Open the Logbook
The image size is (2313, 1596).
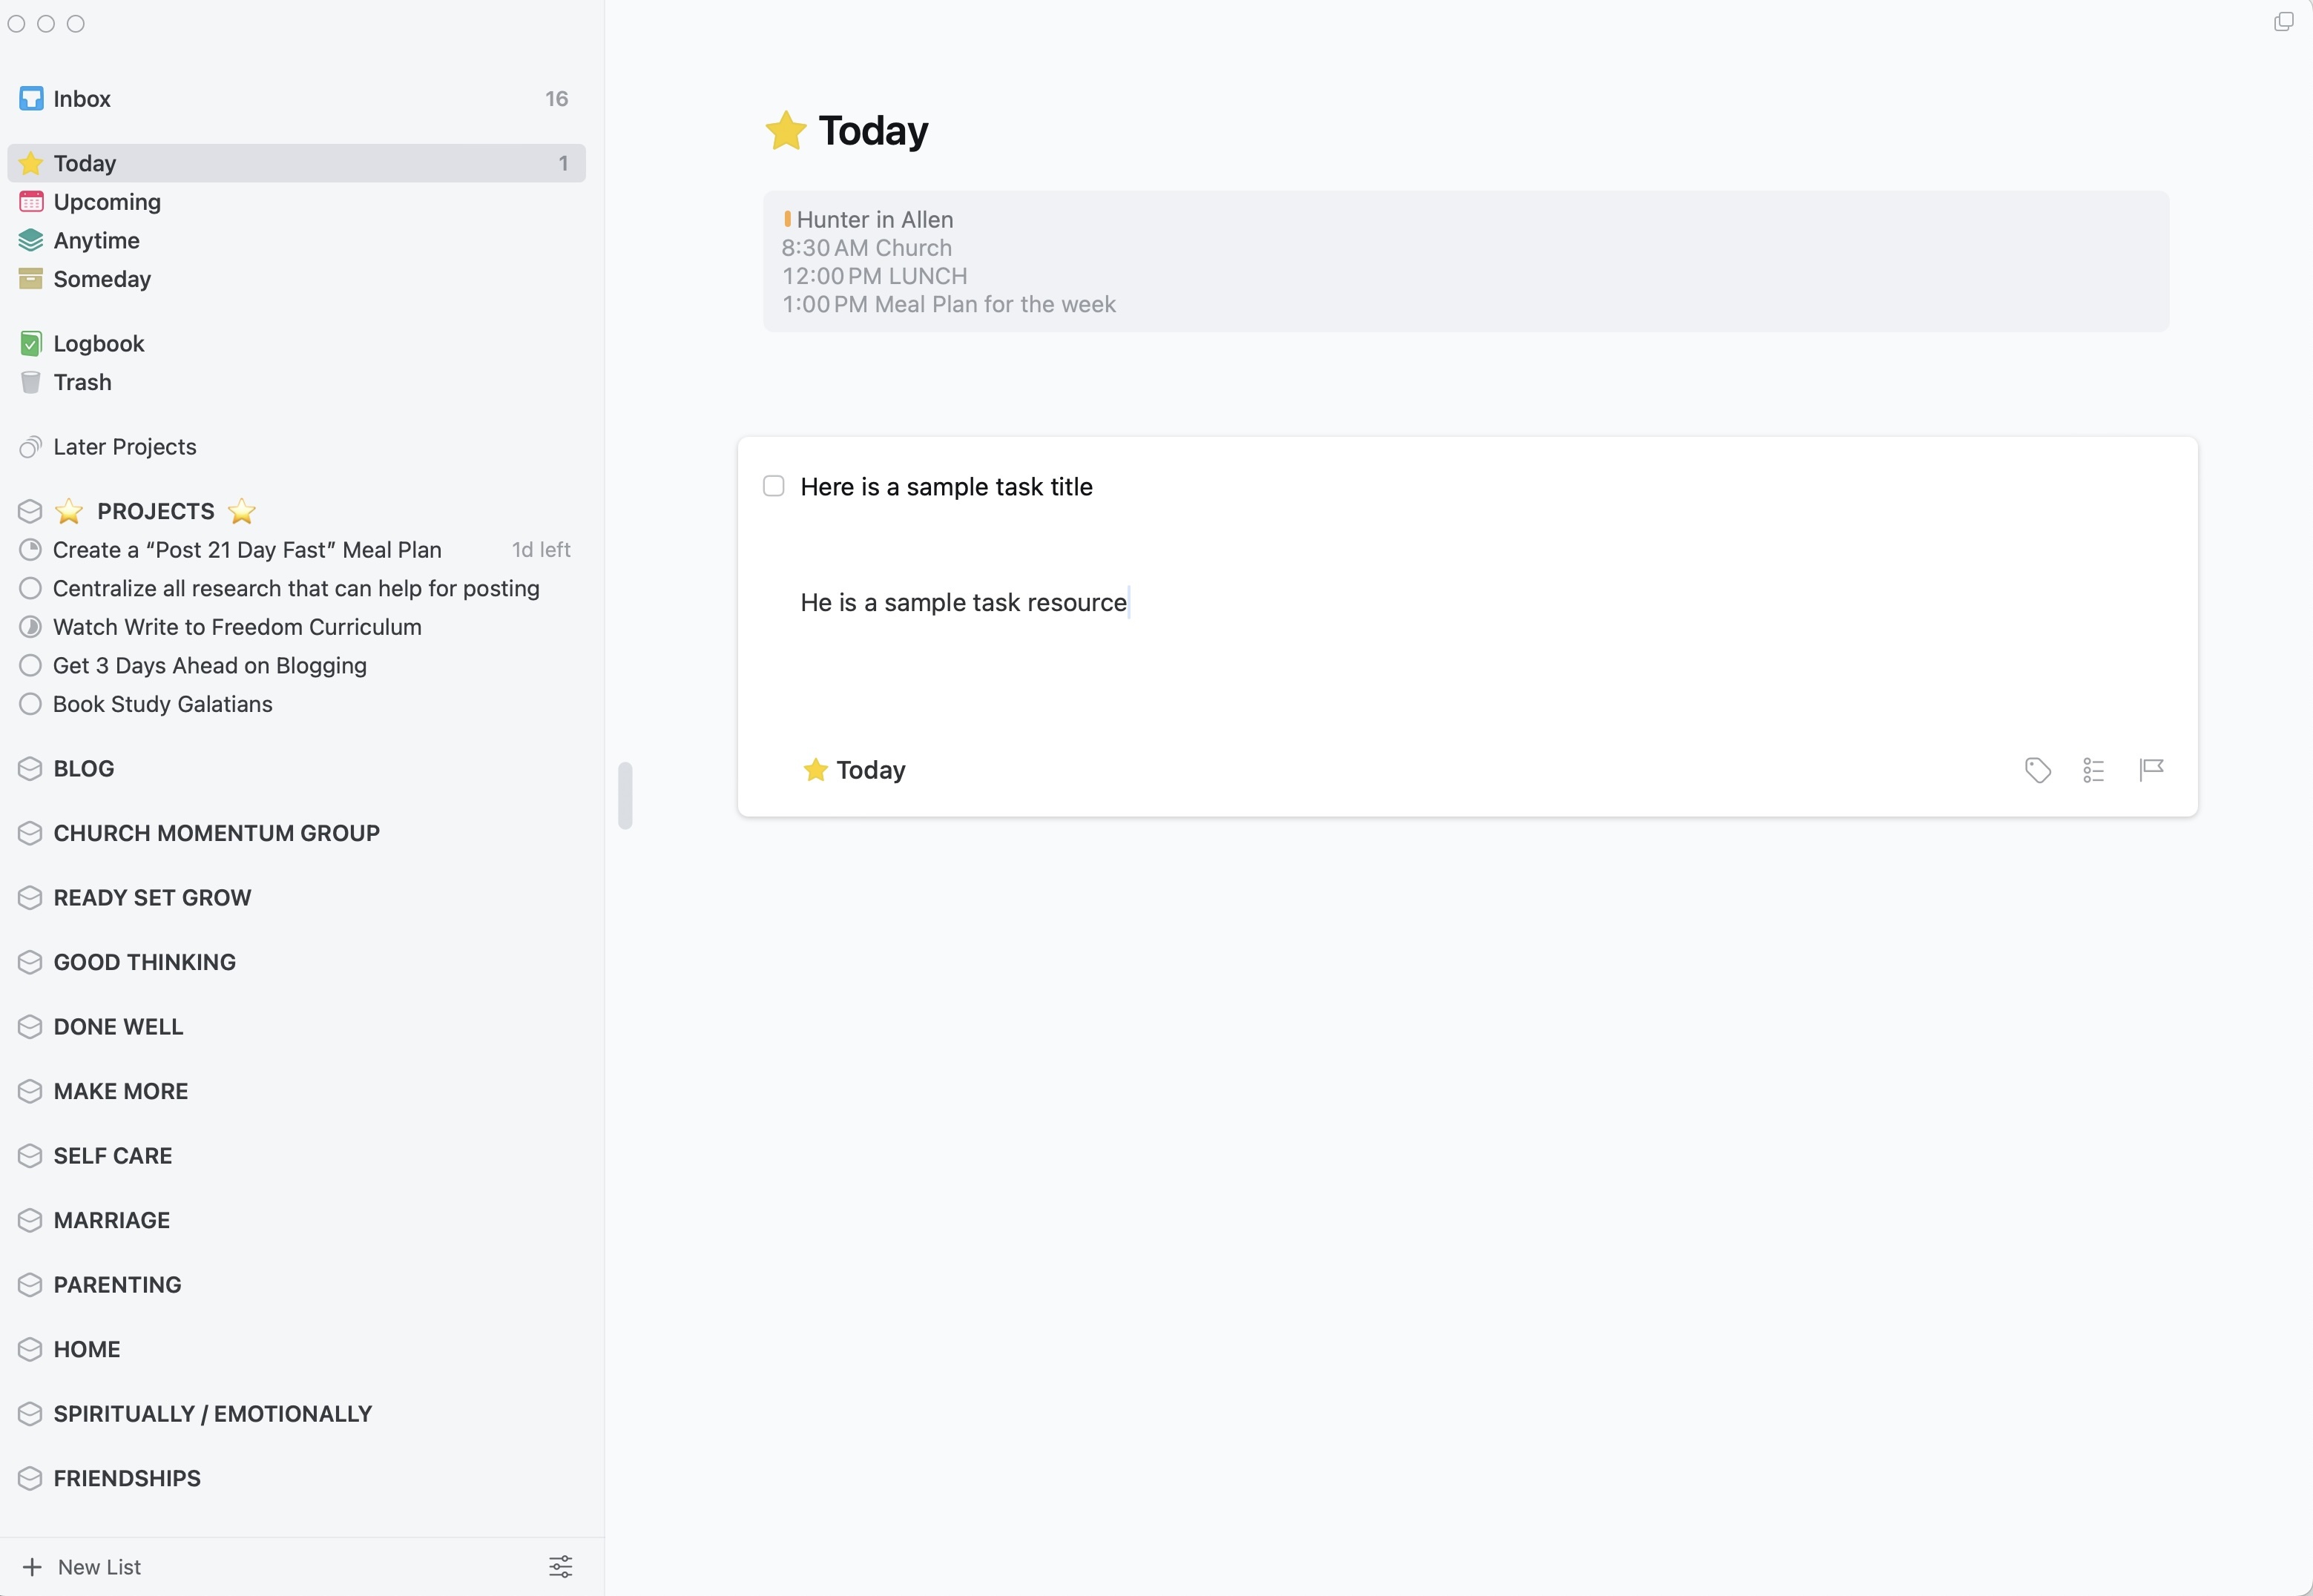pos(296,344)
